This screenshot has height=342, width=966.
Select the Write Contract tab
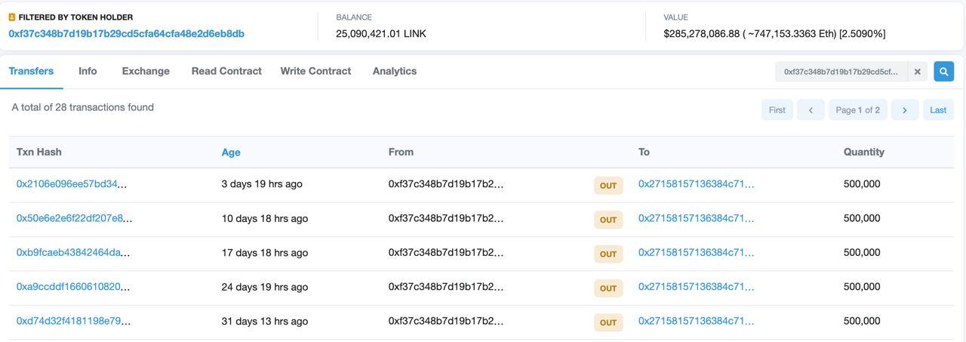[315, 71]
